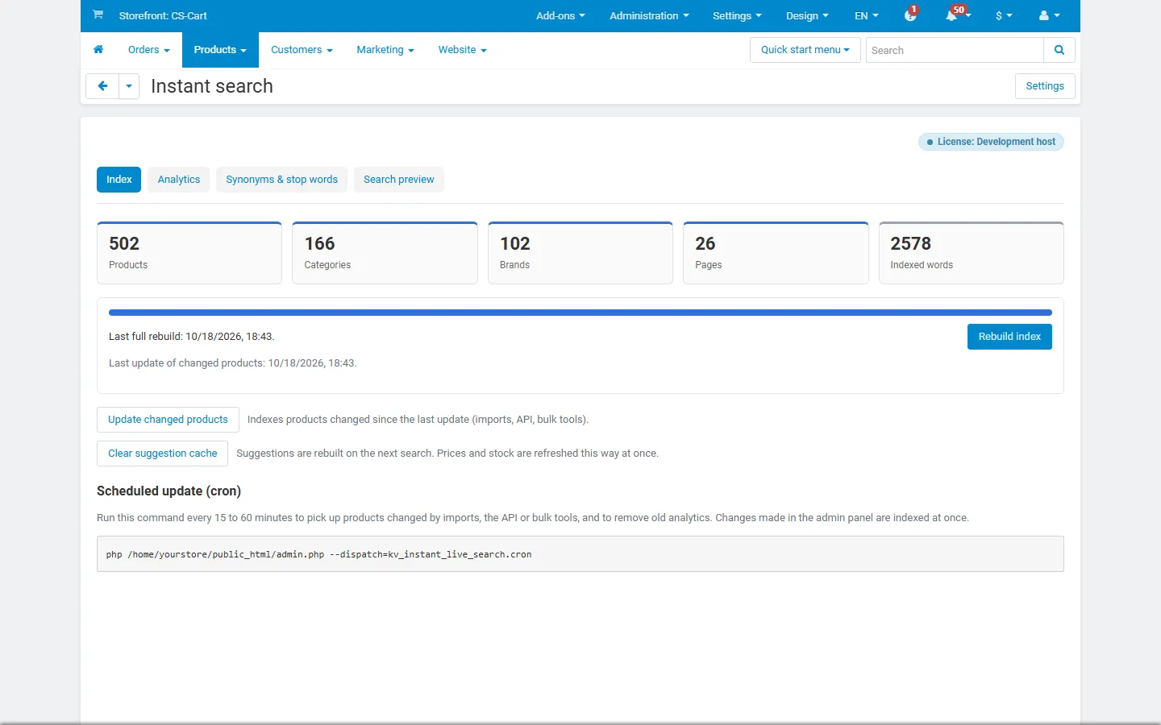Screen dimensions: 1161x725
Task: Open the Synonyms & stop words tab
Action: (x=281, y=180)
